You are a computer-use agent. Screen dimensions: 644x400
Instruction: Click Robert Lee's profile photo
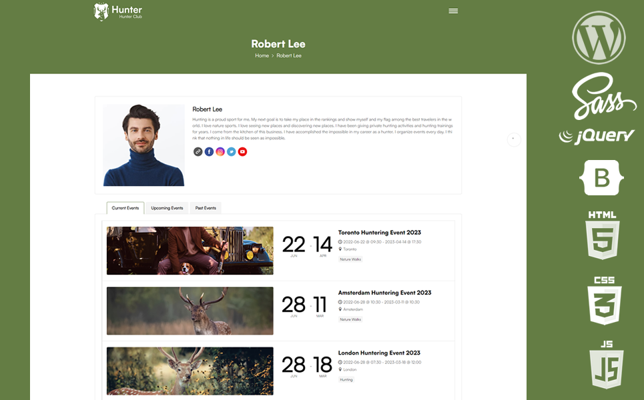tap(143, 145)
